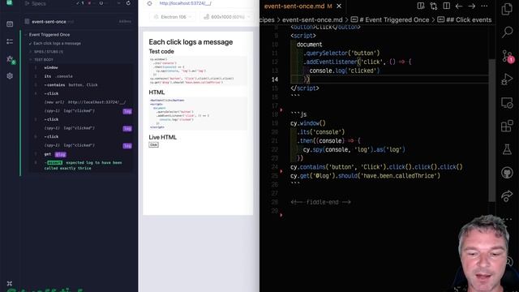Open the Run and Debug icon
Image resolution: width=519 pixels, height=292 pixels.
point(507,79)
